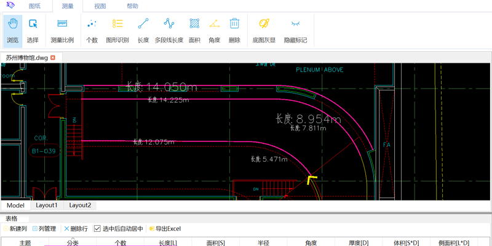Click 新建列 to add a column
The height and width of the screenshot is (246, 492).
15,229
